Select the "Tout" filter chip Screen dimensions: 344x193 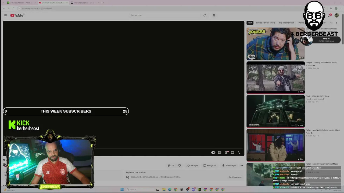(x=250, y=23)
